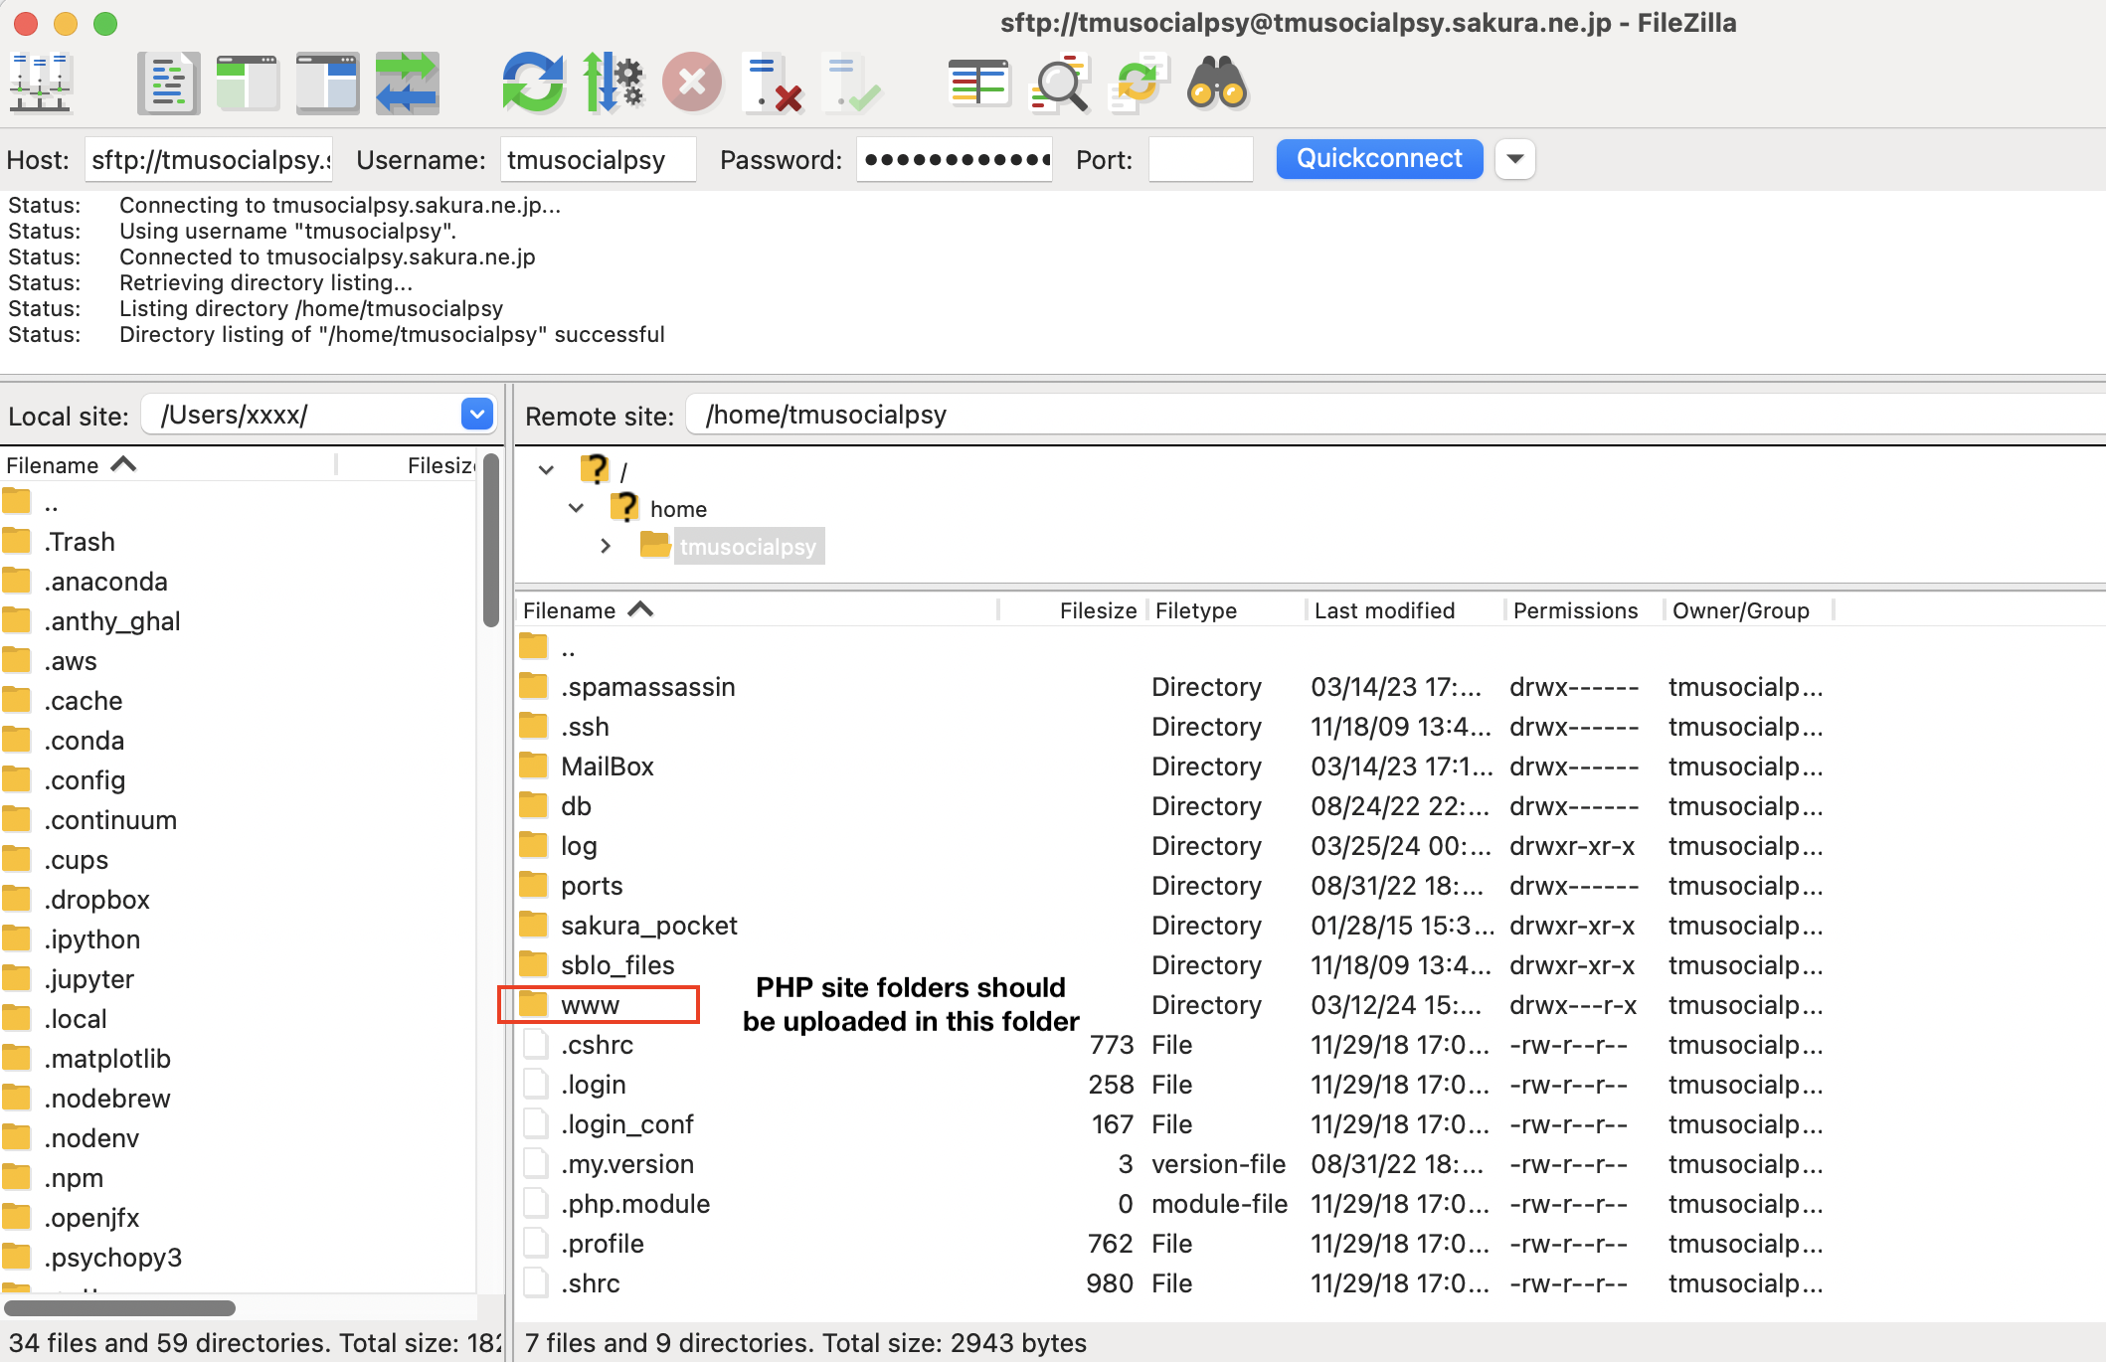Toggle remote directory tree display
The width and height of the screenshot is (2106, 1362).
click(327, 84)
